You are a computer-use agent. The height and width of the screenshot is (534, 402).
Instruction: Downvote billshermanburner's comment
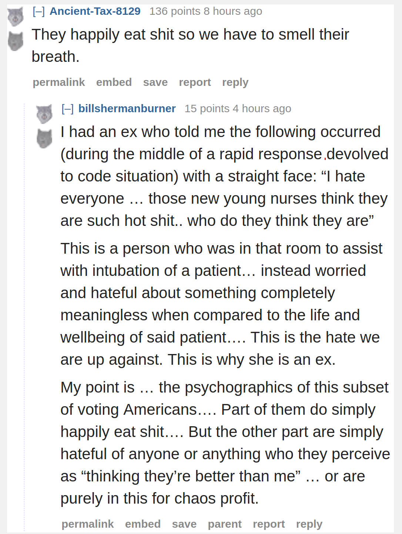(44, 138)
